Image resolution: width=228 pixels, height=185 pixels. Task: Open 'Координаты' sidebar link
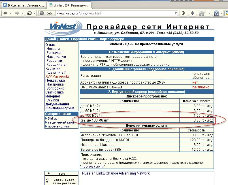tap(56, 64)
